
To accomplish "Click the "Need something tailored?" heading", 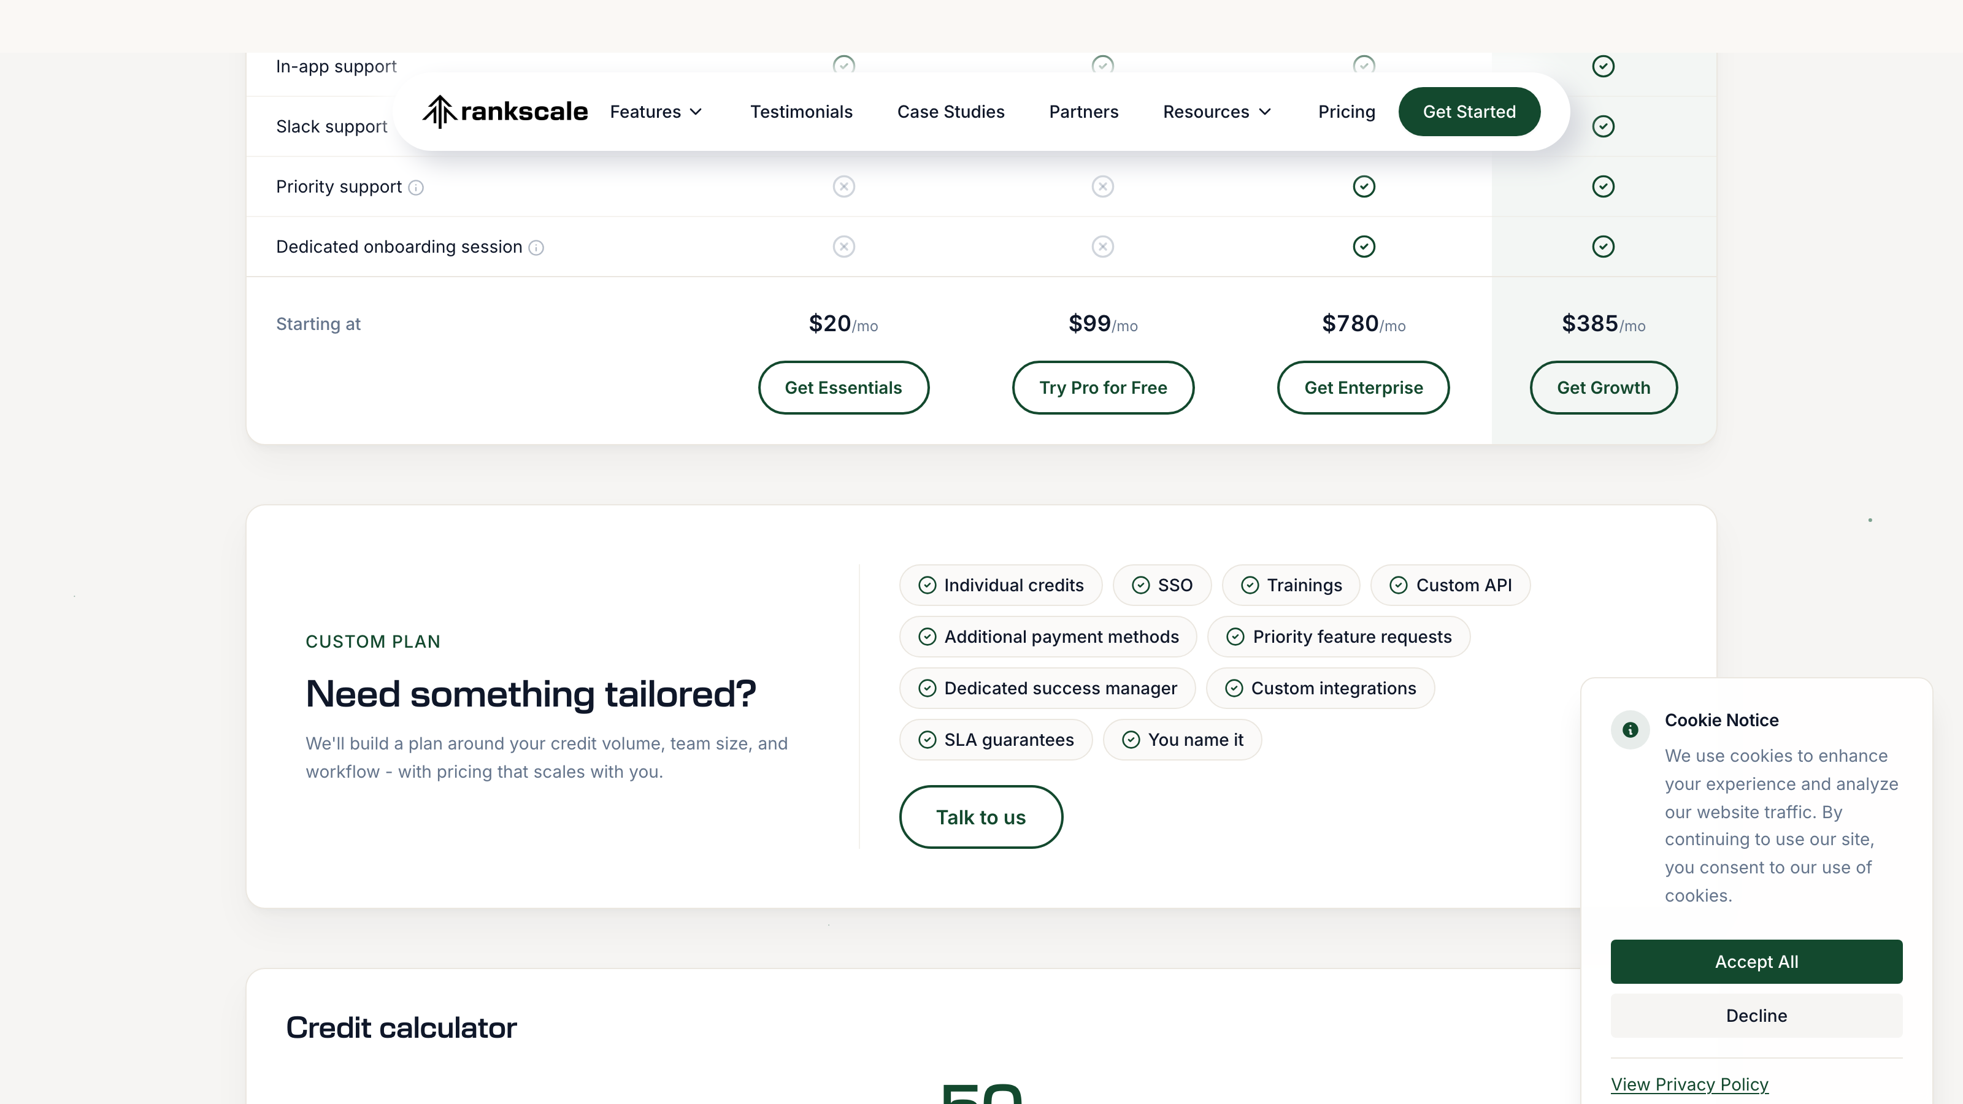I will 531,695.
